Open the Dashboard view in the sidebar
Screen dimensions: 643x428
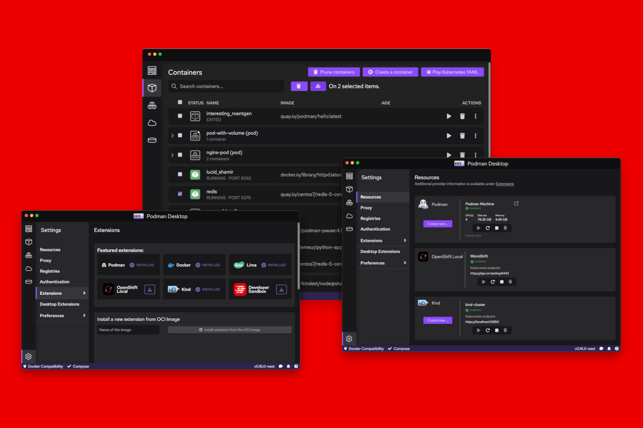point(152,70)
